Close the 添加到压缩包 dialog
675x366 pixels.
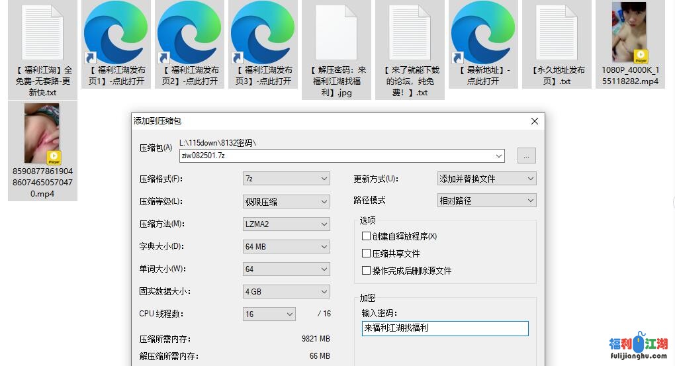tap(535, 121)
